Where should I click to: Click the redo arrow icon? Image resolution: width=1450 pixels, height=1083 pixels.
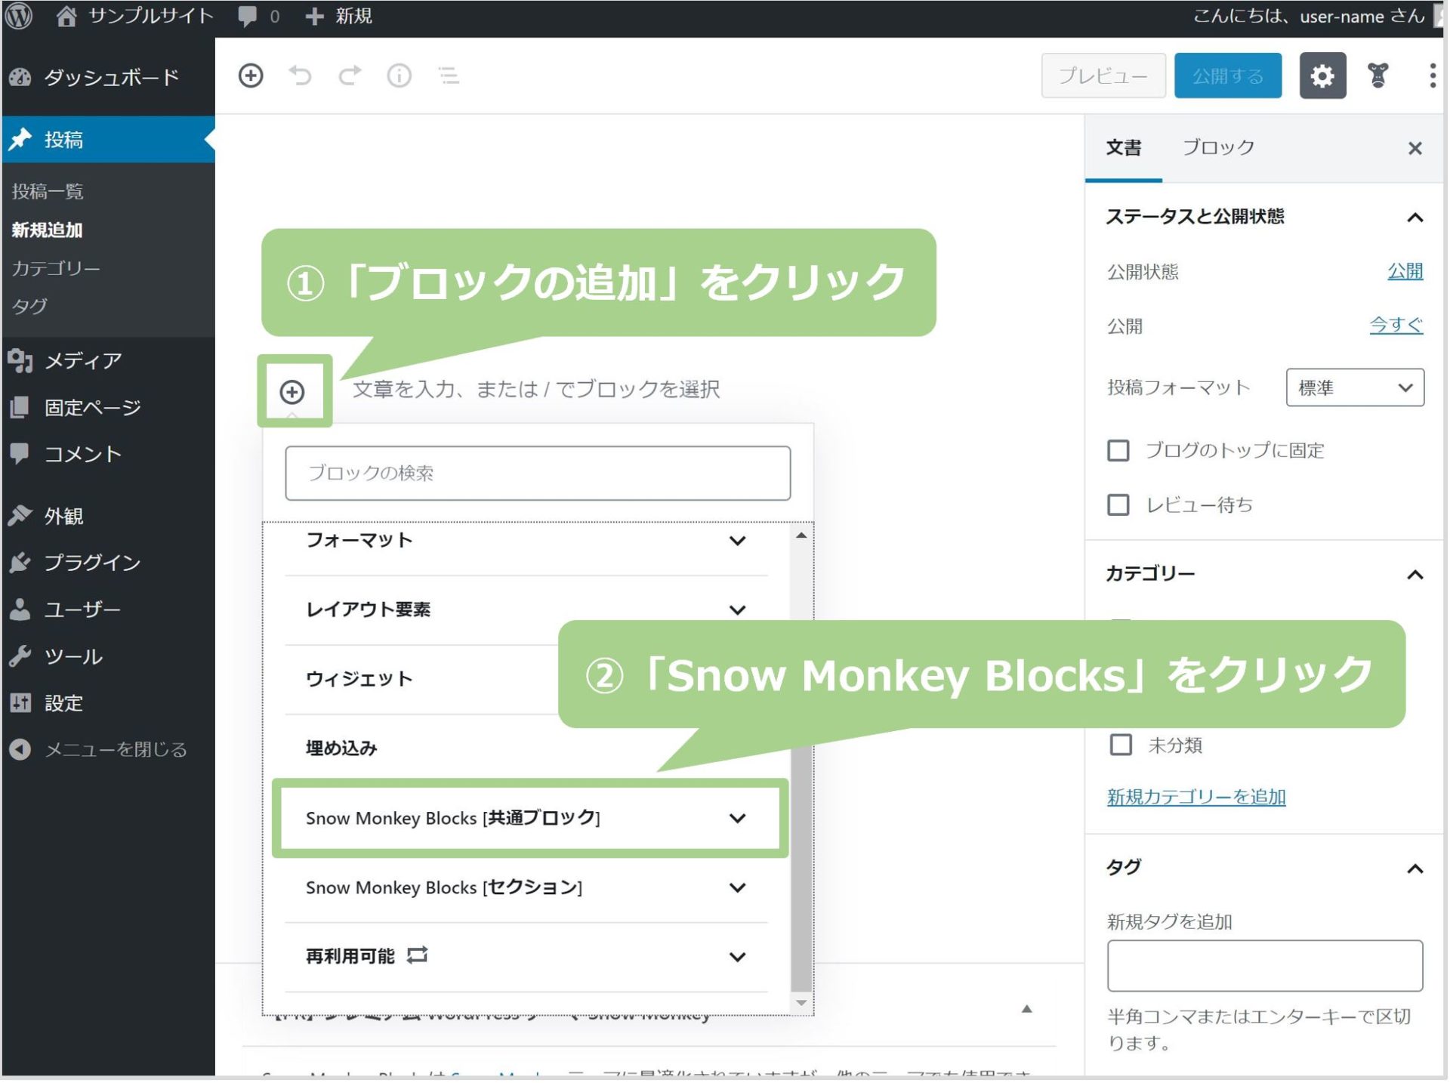coord(350,76)
